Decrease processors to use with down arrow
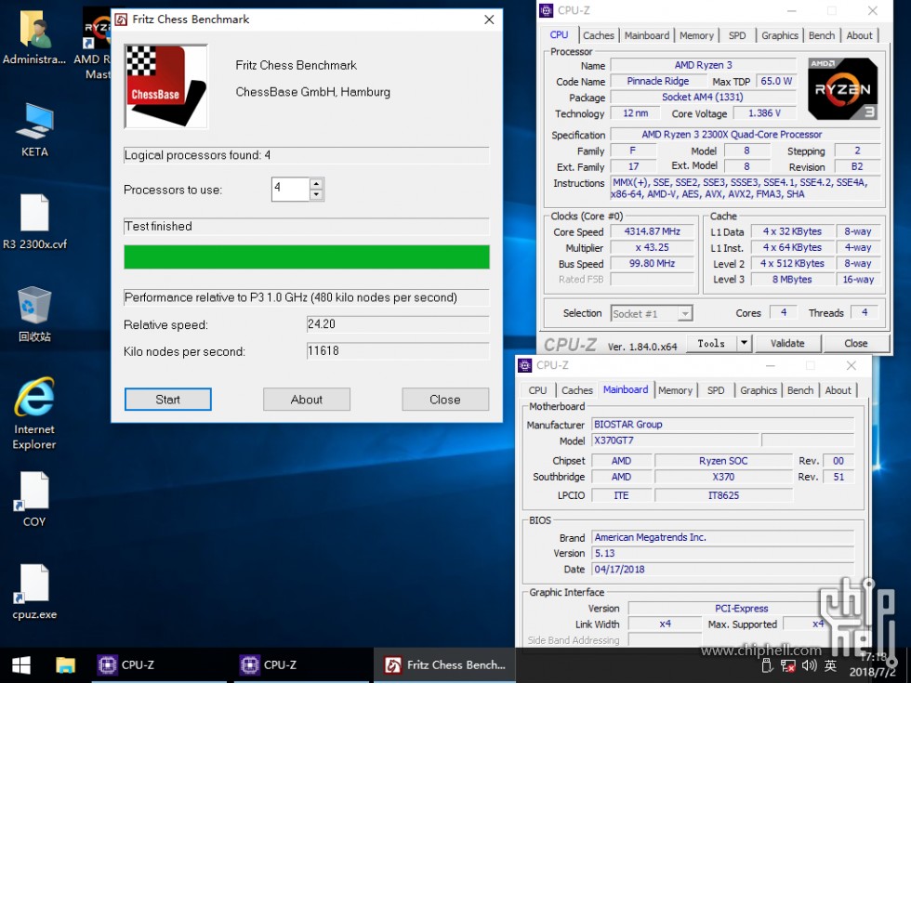 coord(316,195)
